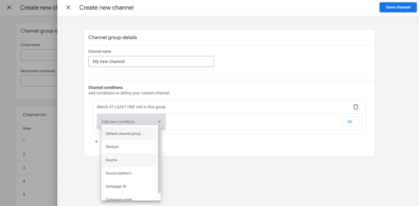Click the blue plus icon below the condition group
The width and height of the screenshot is (419, 206).
point(96,142)
